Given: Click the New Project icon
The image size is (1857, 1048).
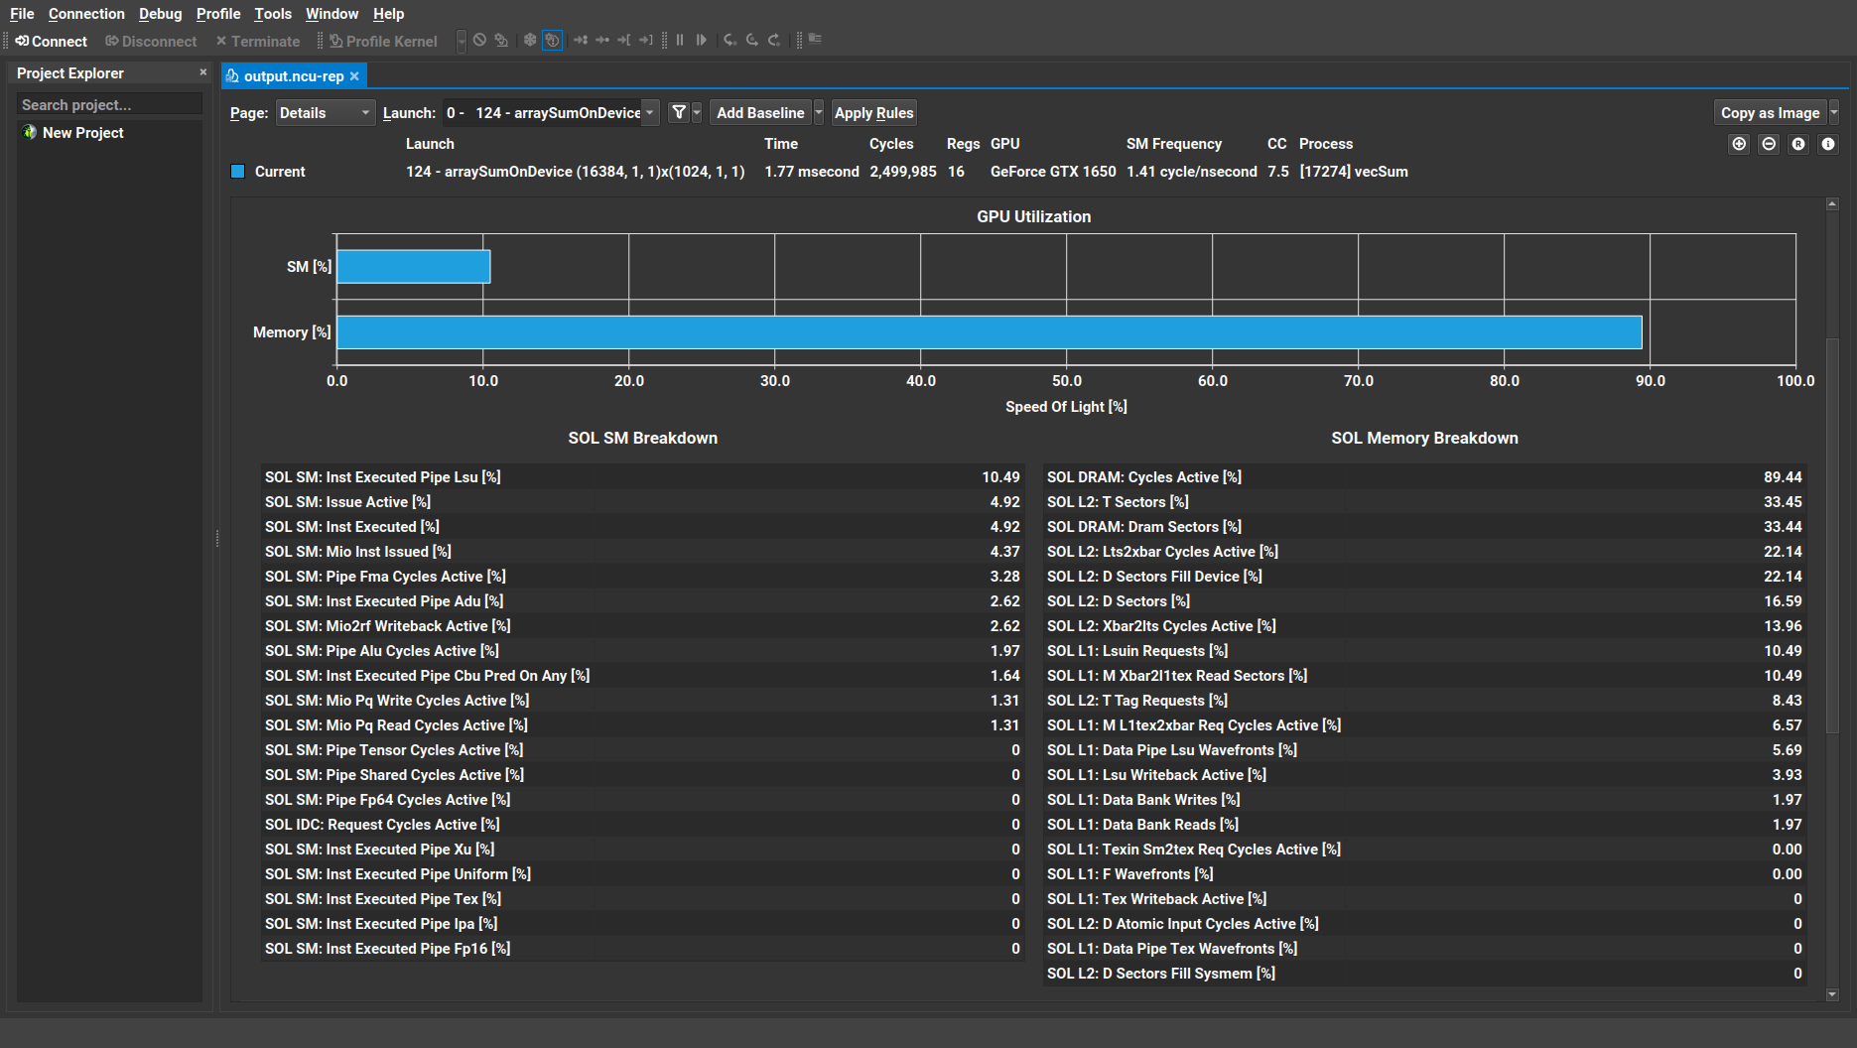Looking at the screenshot, I should pyautogui.click(x=30, y=133).
